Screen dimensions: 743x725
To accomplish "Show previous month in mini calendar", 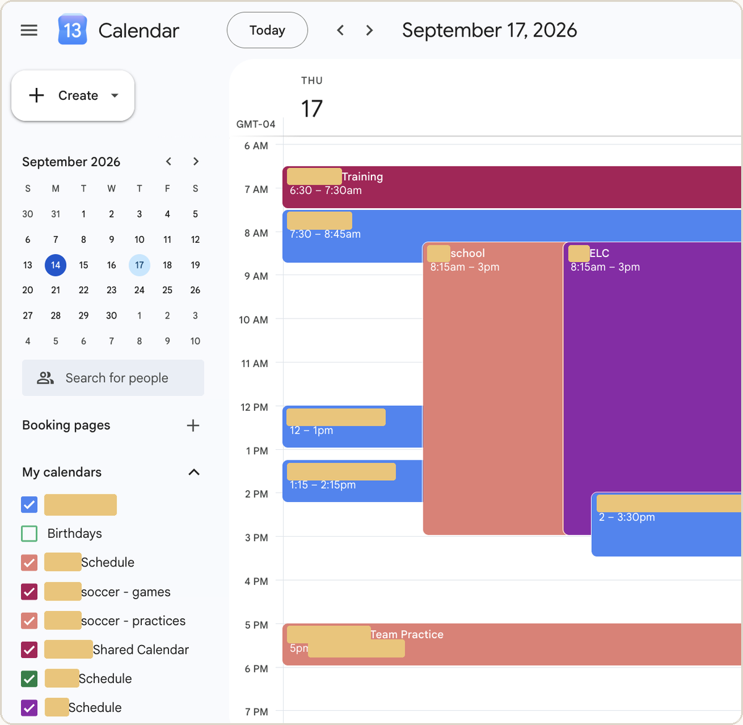I will pos(168,162).
